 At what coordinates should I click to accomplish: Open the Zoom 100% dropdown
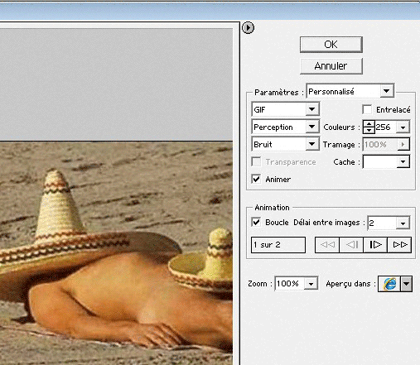(x=297, y=284)
